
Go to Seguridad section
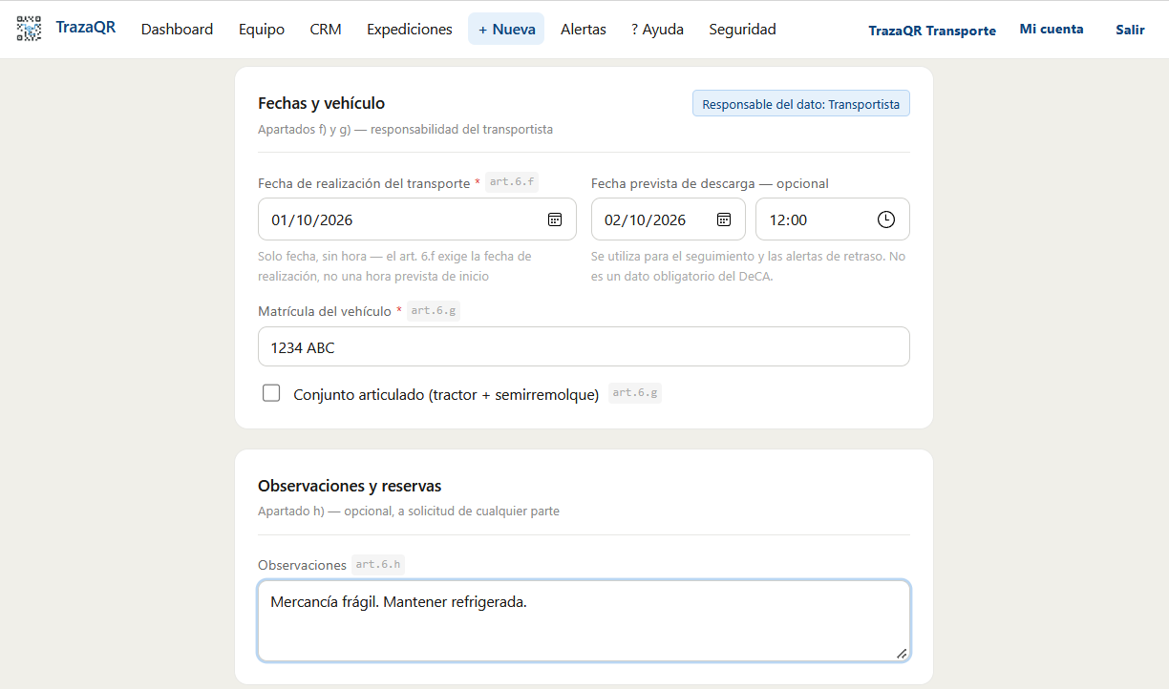coord(742,30)
